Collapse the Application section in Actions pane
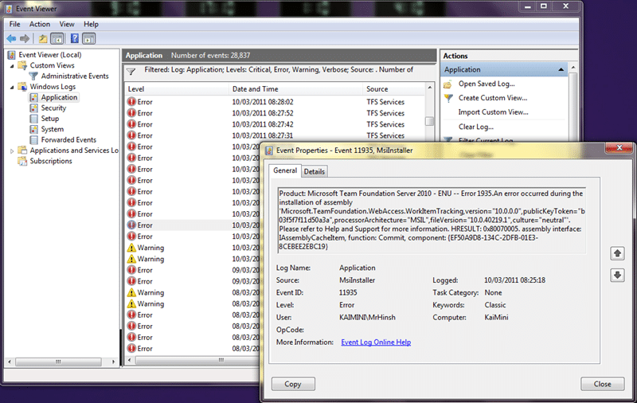637x403 pixels. 561,69
